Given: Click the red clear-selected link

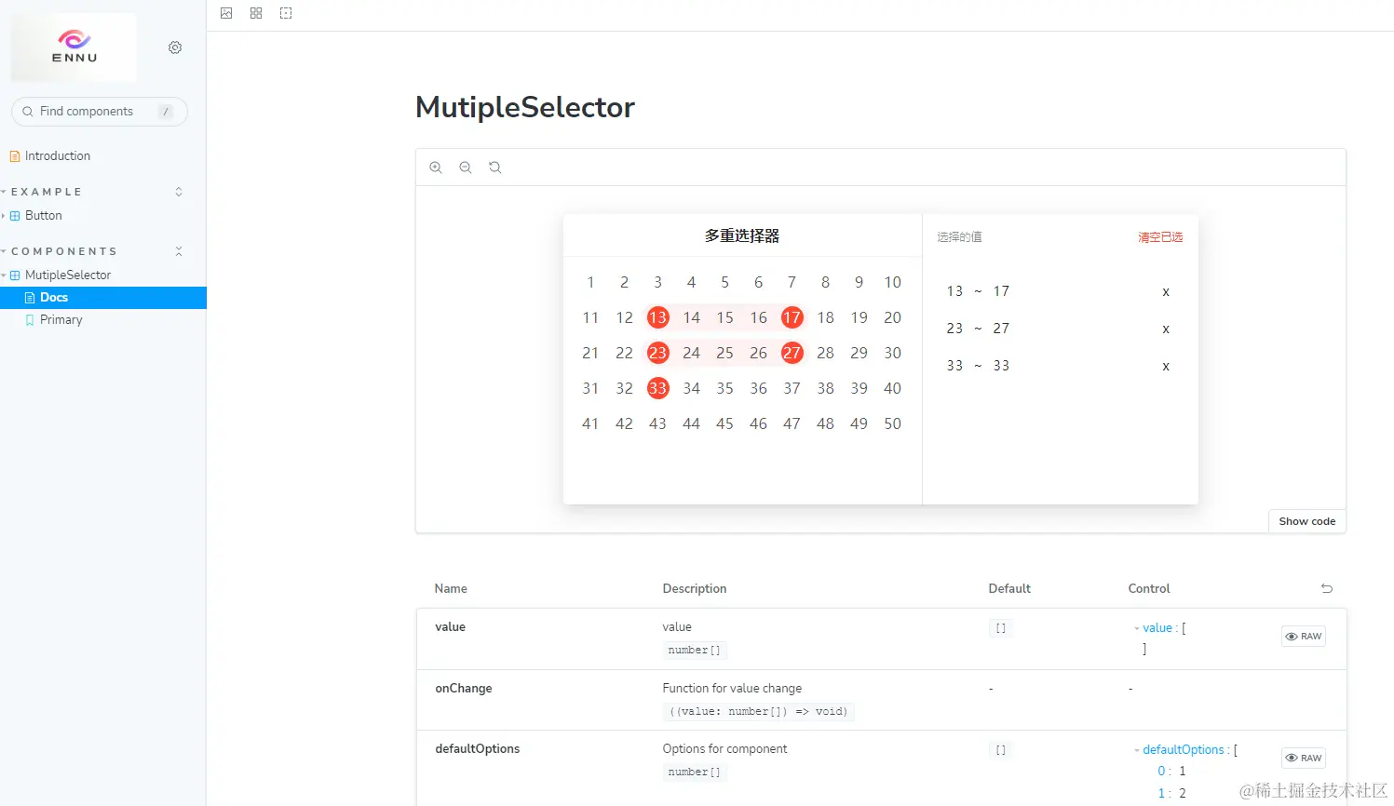Looking at the screenshot, I should (1160, 237).
